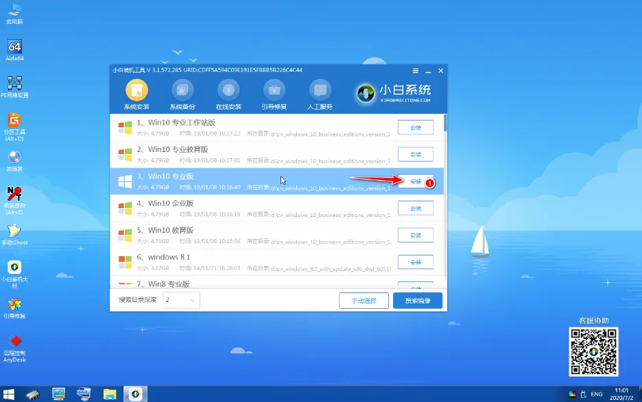Open the Windows Start menu
Viewport: 642px width, 402px height.
tap(8, 394)
